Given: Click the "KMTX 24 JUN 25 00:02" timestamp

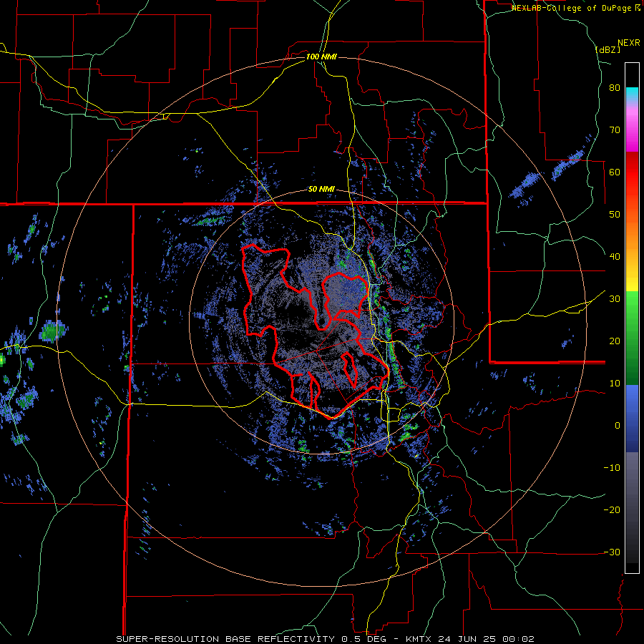Looking at the screenshot, I should 470,639.
